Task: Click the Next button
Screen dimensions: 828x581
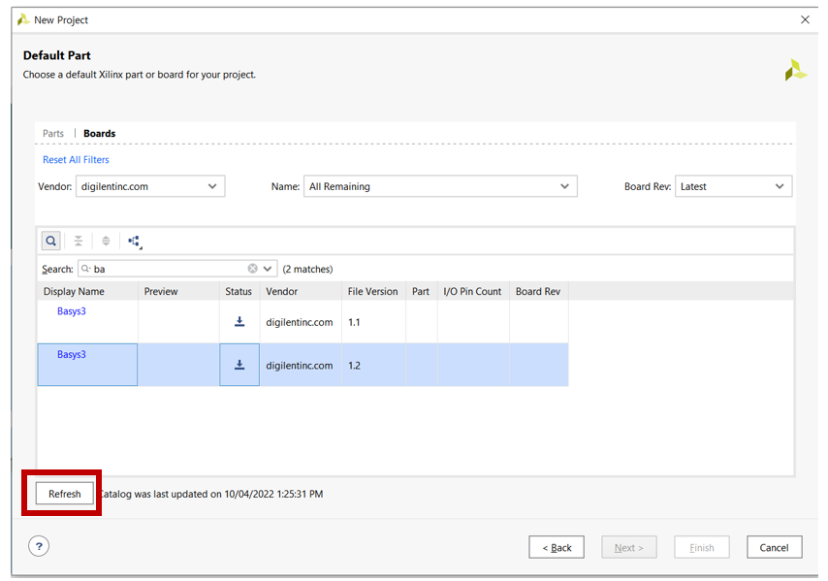Action: click(629, 547)
